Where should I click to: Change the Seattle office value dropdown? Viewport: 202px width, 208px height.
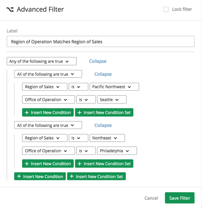[x=112, y=99]
